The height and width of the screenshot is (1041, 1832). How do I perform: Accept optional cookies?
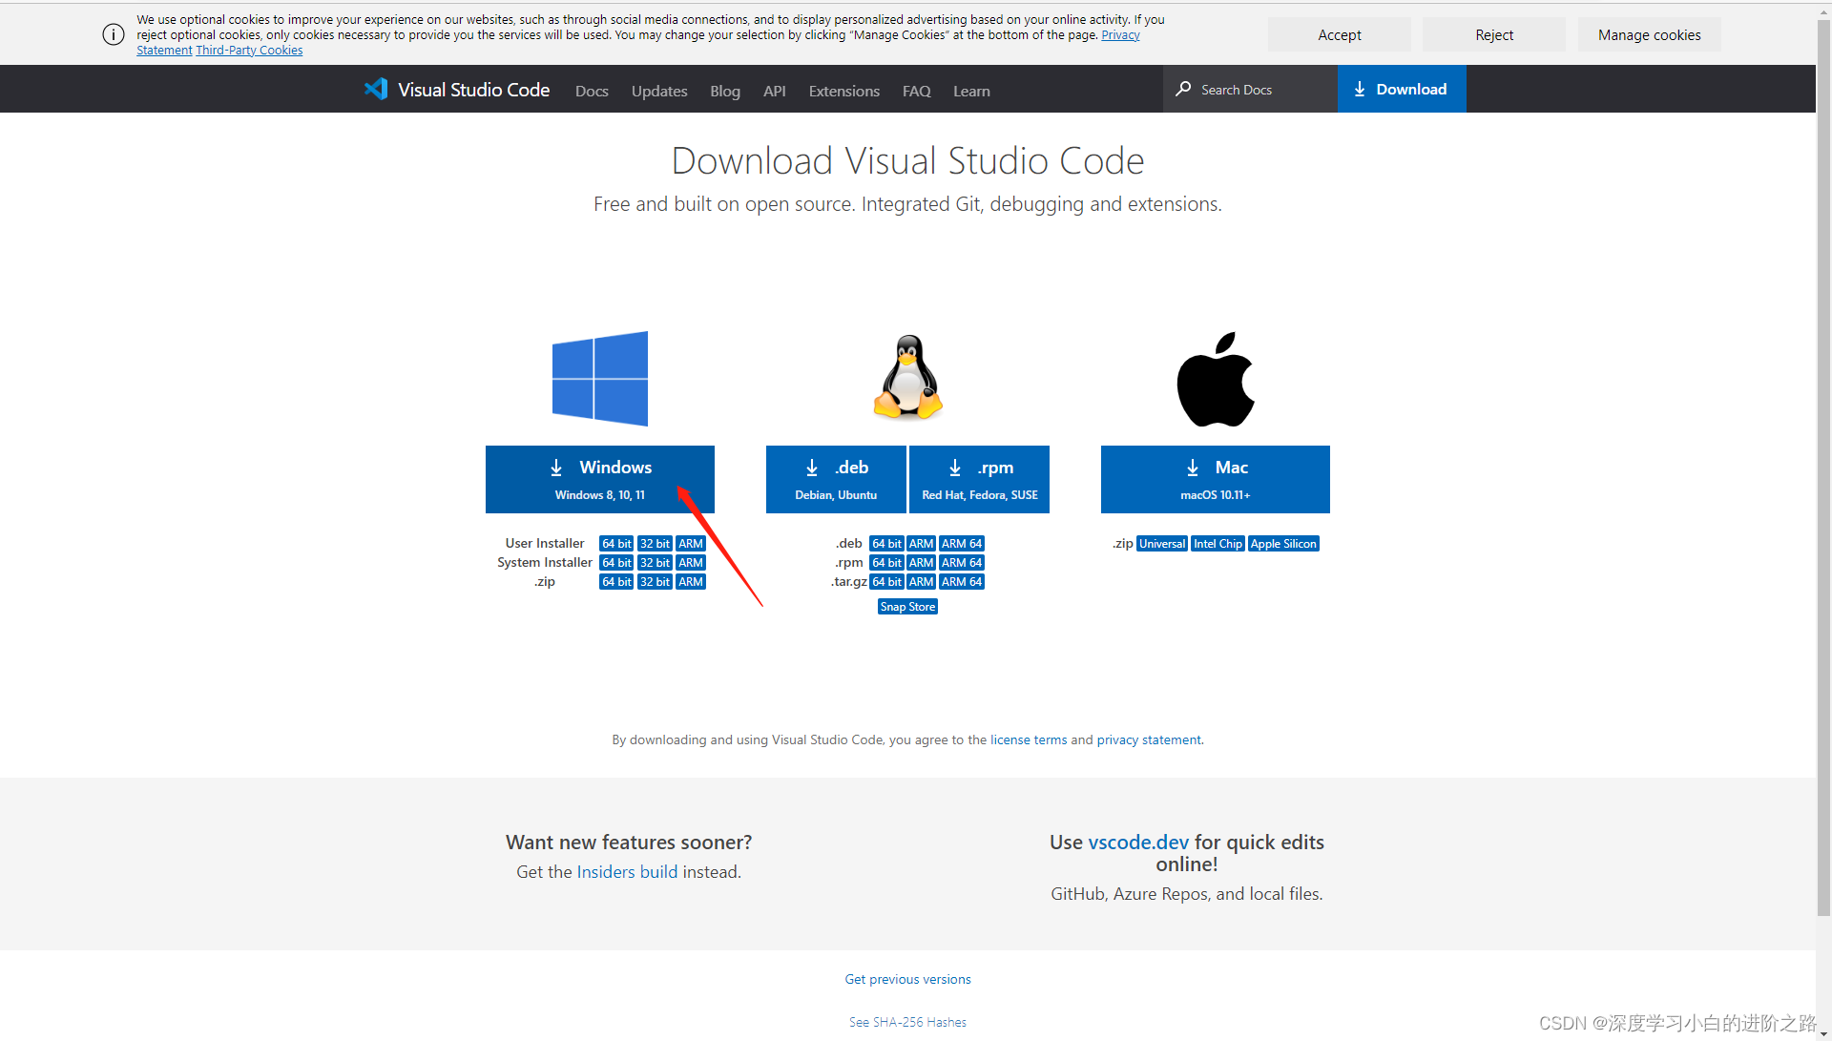[x=1340, y=34]
